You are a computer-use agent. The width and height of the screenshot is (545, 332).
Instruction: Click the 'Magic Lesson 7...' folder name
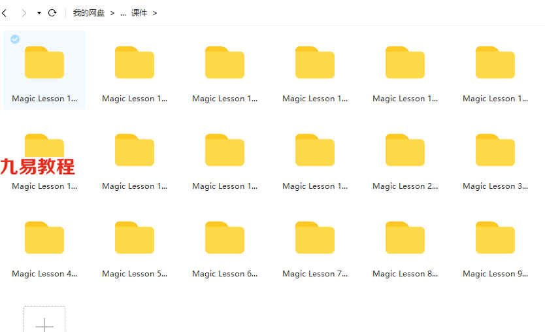(315, 274)
